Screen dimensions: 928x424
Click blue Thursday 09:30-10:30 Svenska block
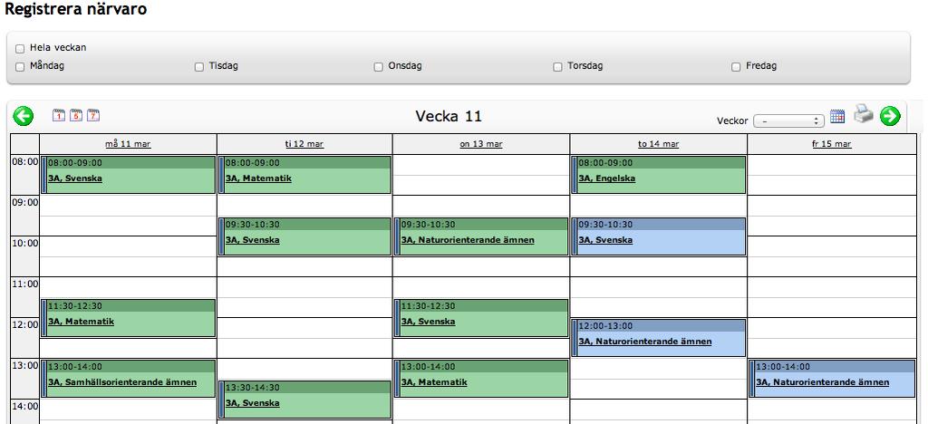point(658,236)
